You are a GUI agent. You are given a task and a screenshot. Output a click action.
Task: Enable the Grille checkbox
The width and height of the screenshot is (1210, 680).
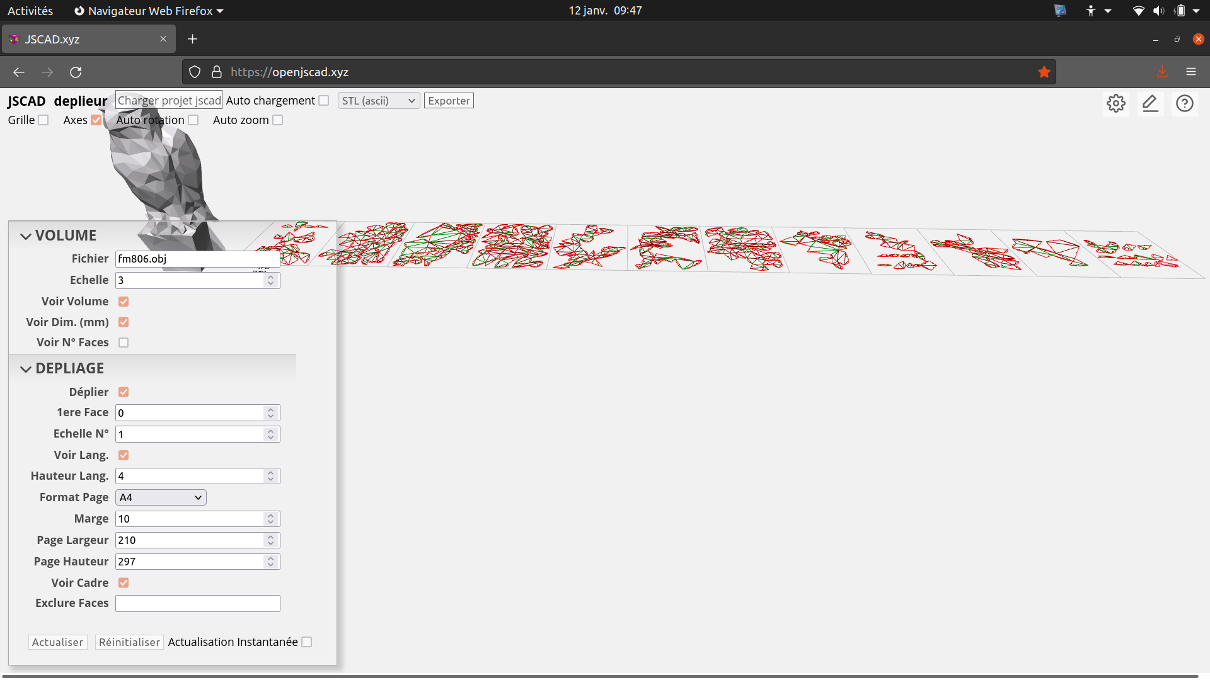[42, 120]
